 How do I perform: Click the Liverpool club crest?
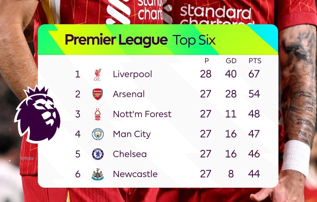[97, 74]
